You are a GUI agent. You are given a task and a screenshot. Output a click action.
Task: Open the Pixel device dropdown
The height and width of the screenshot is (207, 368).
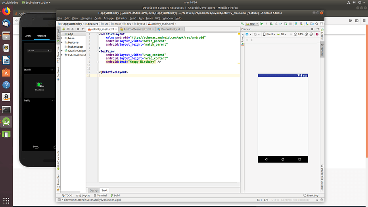pyautogui.click(x=269, y=34)
